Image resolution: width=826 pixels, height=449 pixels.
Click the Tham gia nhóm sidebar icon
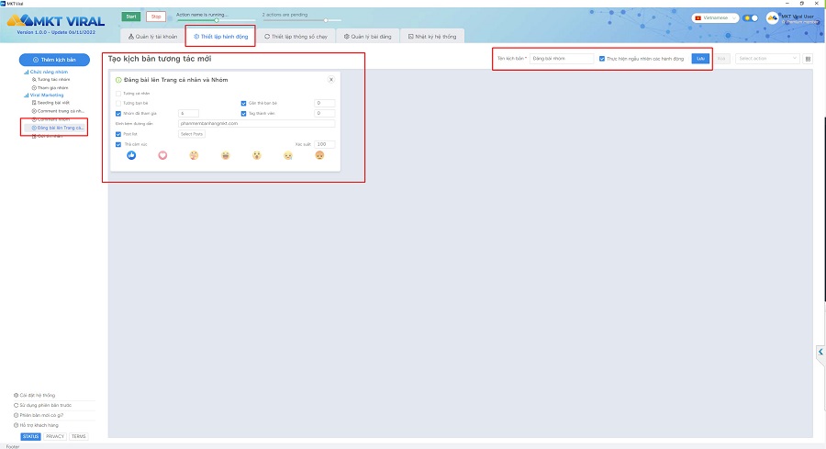[34, 88]
